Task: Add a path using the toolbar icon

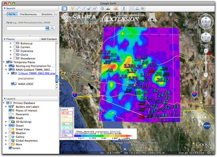Action: pos(84,9)
